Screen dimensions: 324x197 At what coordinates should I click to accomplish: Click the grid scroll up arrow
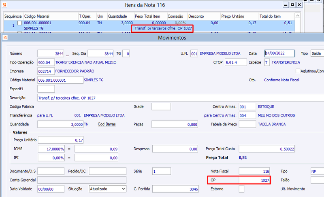297,16
